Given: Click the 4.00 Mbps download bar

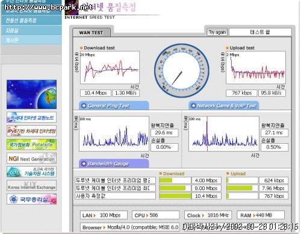Looking at the screenshot, I should [175, 180].
